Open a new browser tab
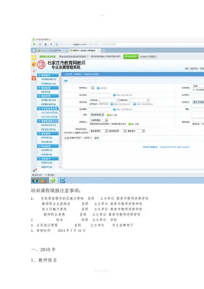 coord(104,50)
